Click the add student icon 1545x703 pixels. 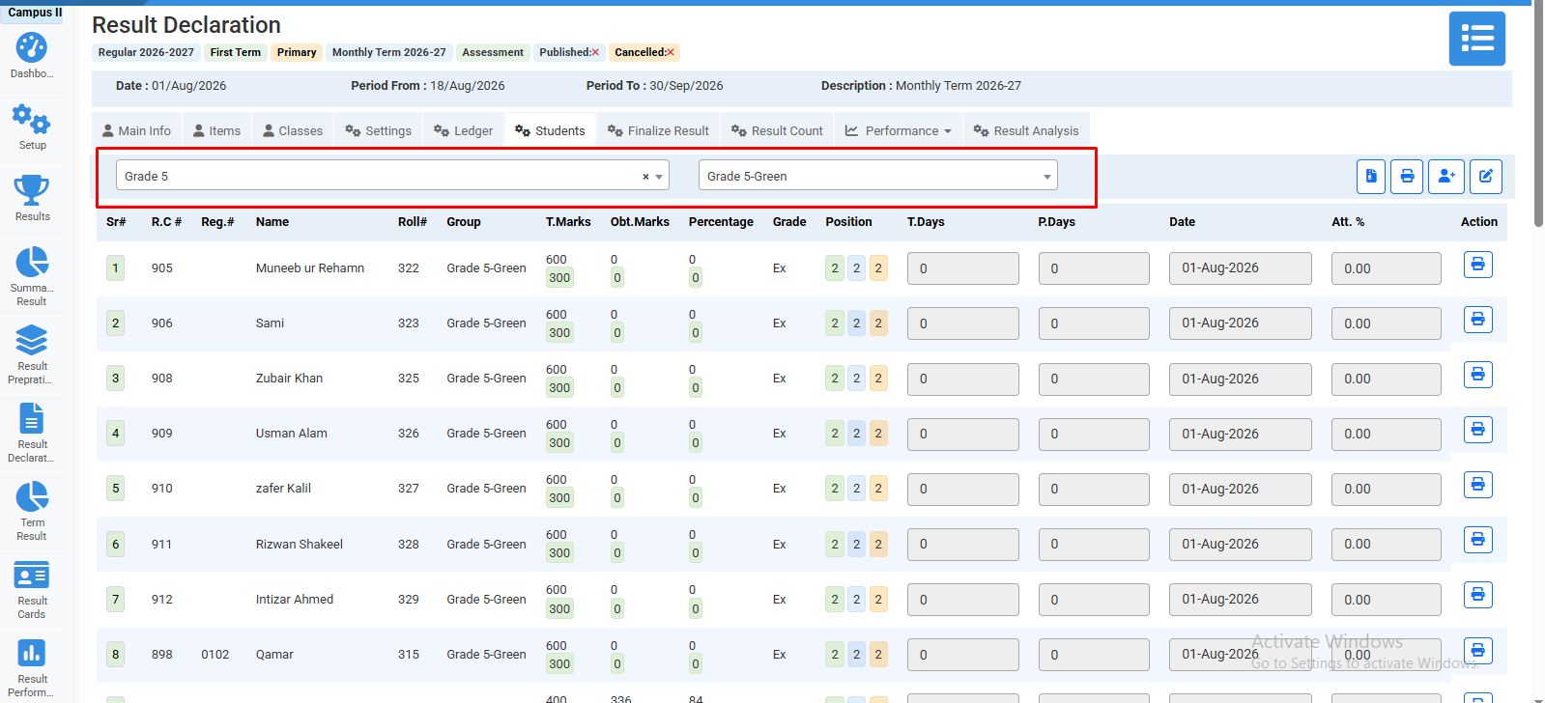1446,176
